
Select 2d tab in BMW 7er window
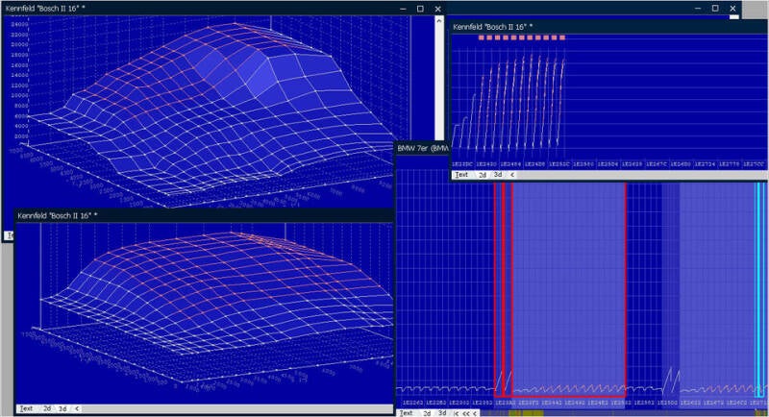coord(427,413)
